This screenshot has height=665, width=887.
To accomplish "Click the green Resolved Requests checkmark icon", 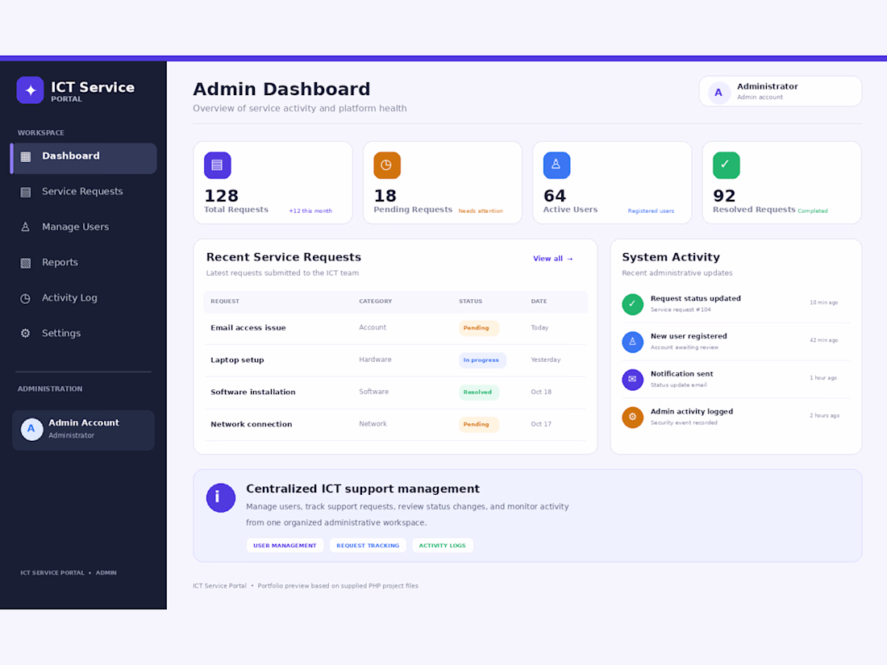I will tap(727, 165).
